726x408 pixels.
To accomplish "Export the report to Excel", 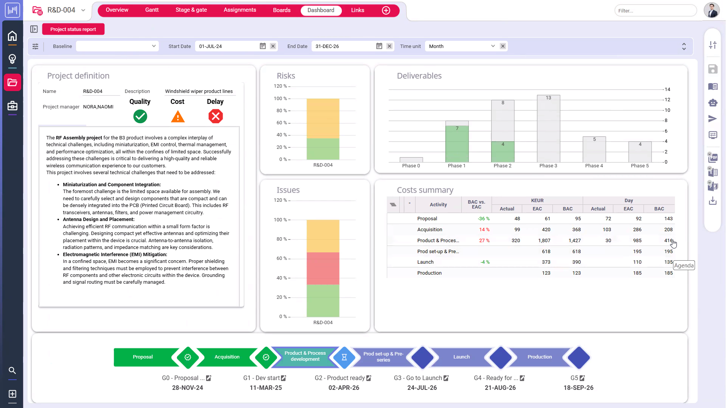I will pos(713,172).
